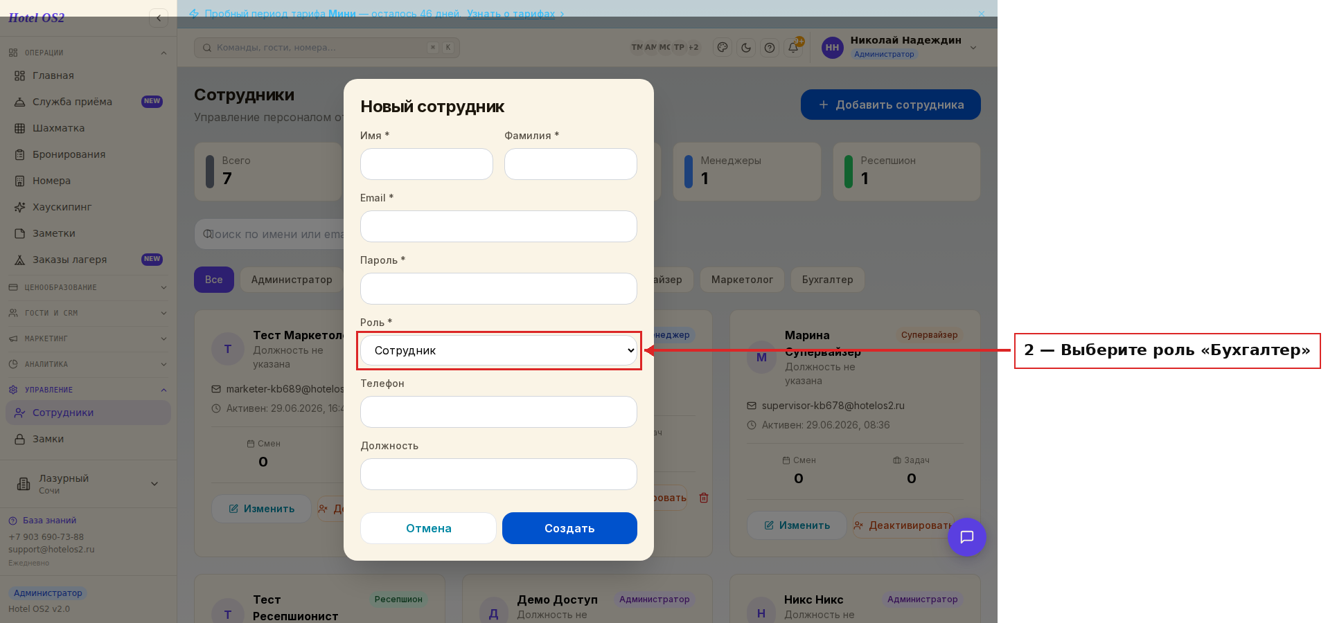Delete employee via the red trash icon
The height and width of the screenshot is (623, 1337).
[x=704, y=498]
